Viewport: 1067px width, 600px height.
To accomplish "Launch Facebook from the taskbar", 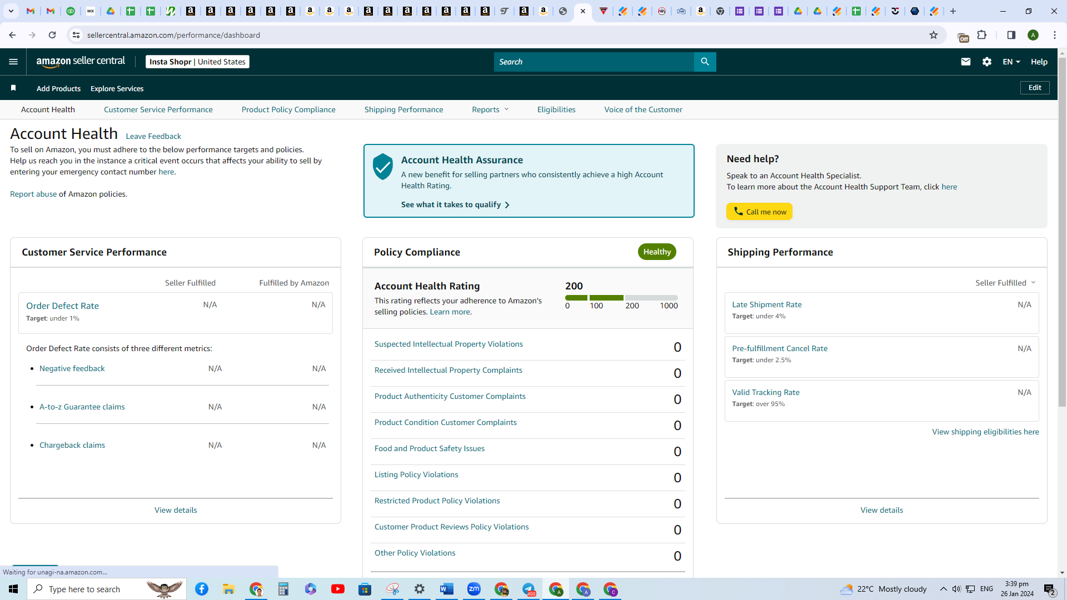I will (x=202, y=589).
